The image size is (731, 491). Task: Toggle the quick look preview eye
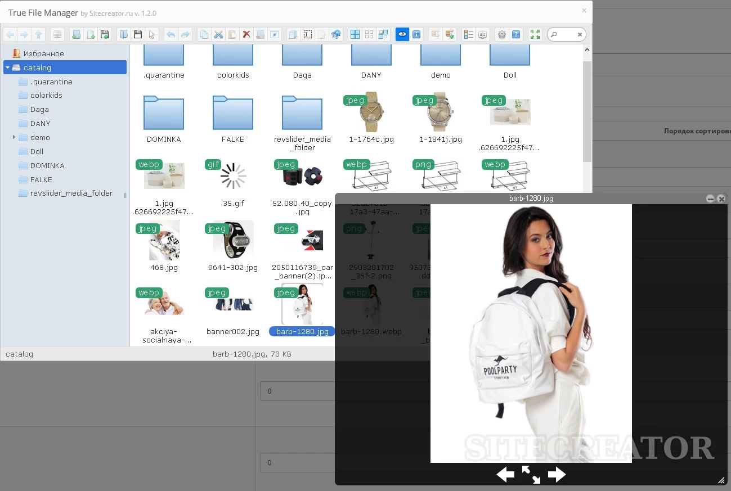coord(402,34)
